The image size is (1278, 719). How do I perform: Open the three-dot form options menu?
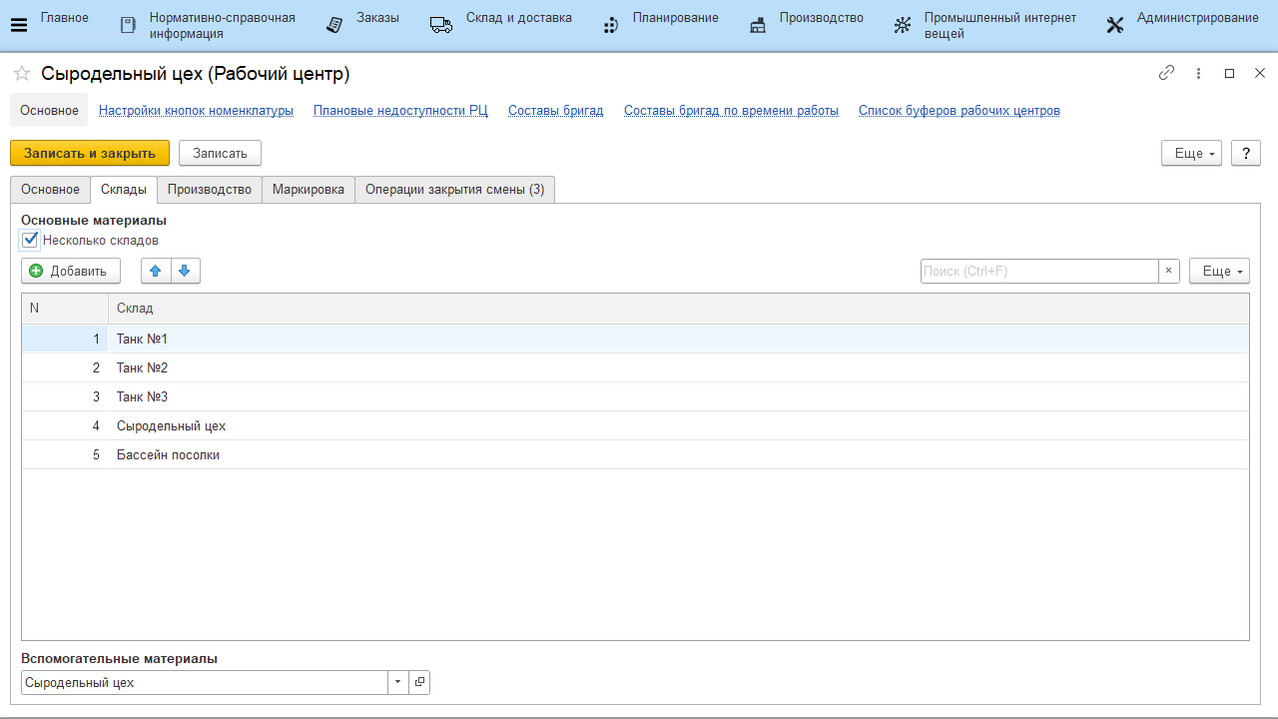coord(1198,73)
